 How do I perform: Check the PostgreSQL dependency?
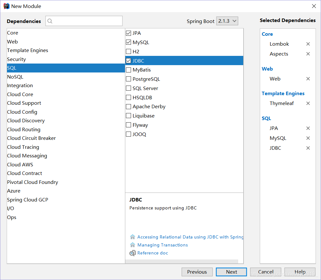click(128, 79)
